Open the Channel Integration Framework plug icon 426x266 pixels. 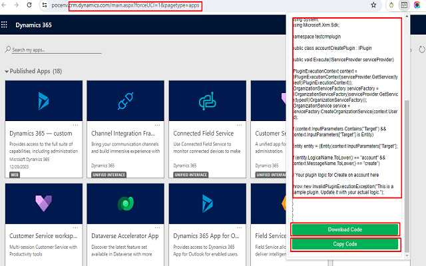(125, 101)
